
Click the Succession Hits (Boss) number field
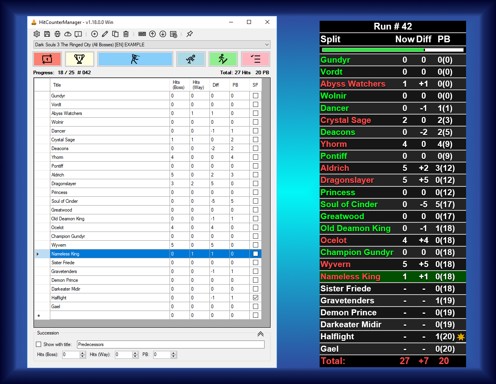tap(71, 355)
